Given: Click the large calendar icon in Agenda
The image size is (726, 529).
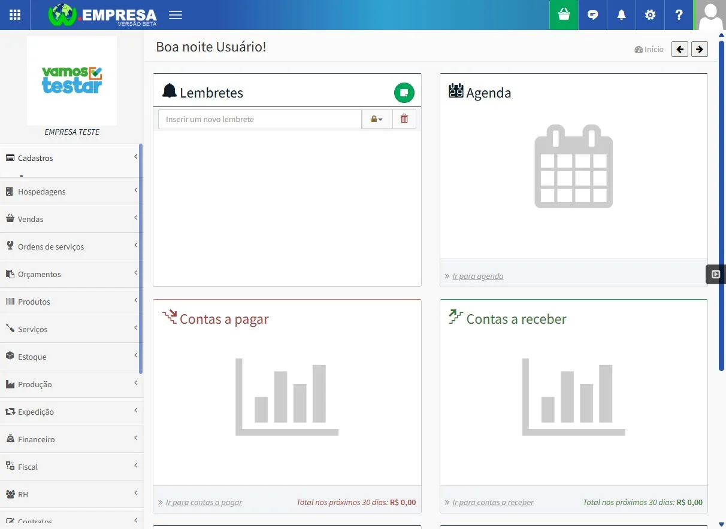Looking at the screenshot, I should pos(574,166).
